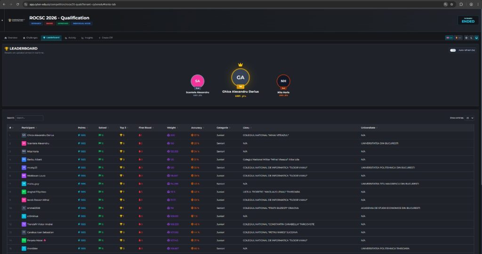Bookmark this page with the star icon
The width and height of the screenshot is (482, 254).
452,4
